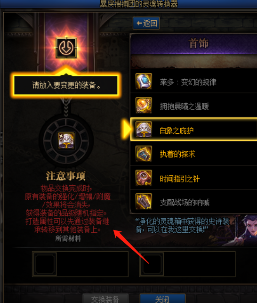Click the 白象之庇护 helmet icon in list

coord(144,130)
